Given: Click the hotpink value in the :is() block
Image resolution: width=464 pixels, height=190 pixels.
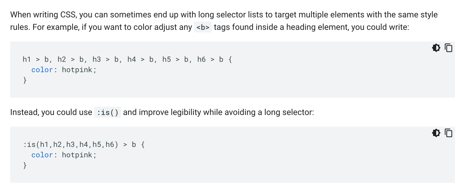Looking at the screenshot, I should (x=77, y=155).
